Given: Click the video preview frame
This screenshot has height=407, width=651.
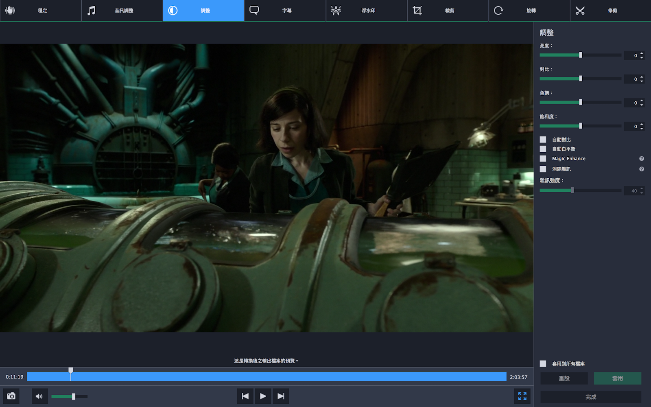Looking at the screenshot, I should [x=267, y=188].
